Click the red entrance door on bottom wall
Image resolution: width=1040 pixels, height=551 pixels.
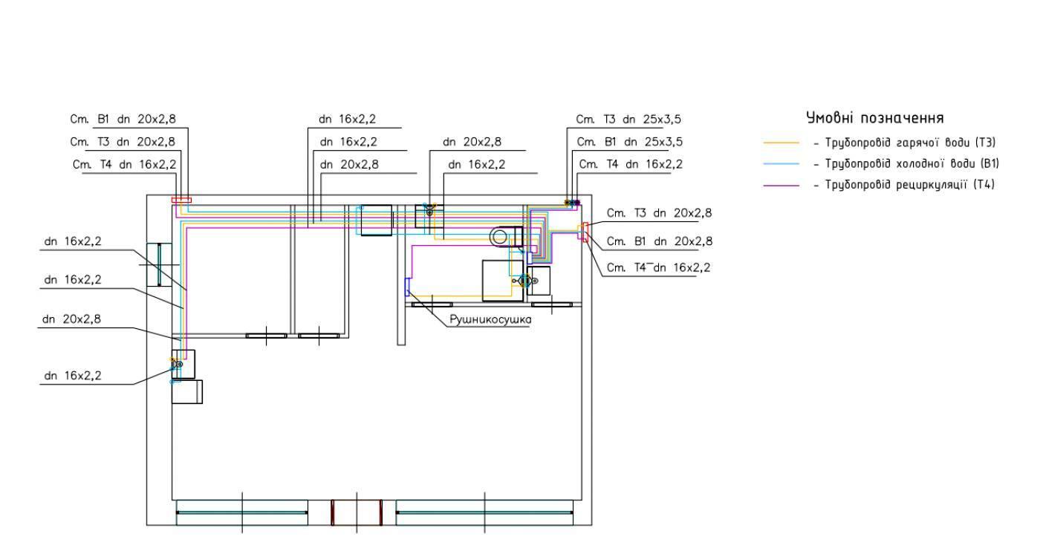click(x=356, y=512)
